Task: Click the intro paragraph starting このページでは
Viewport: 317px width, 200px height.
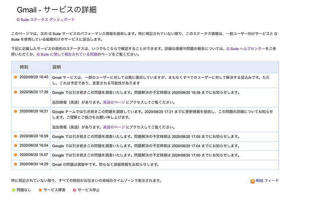Action: coord(144,37)
